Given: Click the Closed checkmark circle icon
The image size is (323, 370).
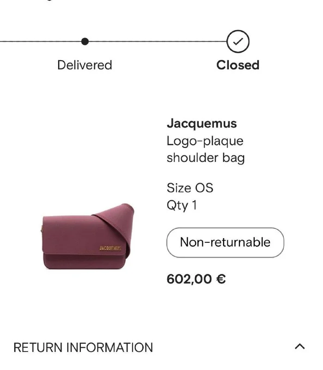Looking at the screenshot, I should click(x=238, y=42).
